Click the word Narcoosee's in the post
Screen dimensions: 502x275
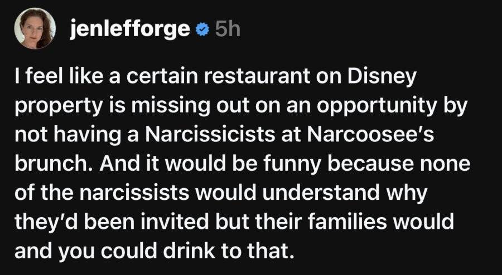pyautogui.click(x=370, y=135)
